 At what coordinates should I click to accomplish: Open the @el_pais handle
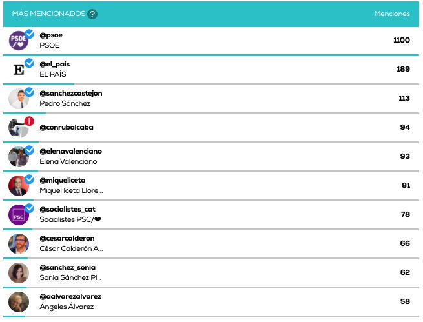(x=55, y=65)
